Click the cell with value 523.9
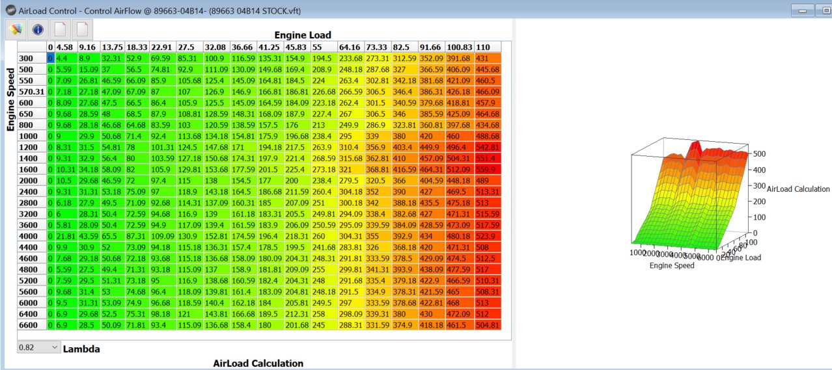Image resolution: width=832 pixels, height=370 pixels. pos(488,235)
